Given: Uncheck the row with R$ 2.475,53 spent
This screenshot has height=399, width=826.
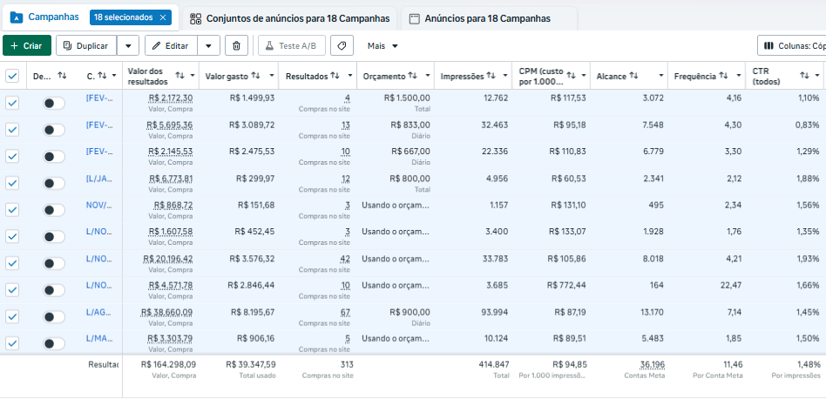Looking at the screenshot, I should pyautogui.click(x=12, y=156).
